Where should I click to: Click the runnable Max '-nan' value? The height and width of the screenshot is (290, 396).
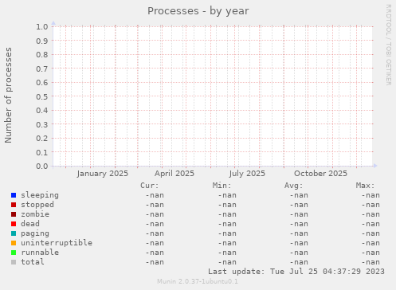click(x=371, y=253)
